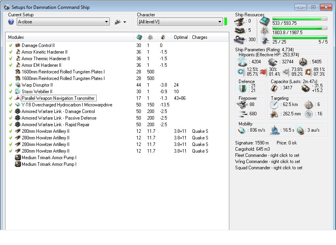
Task: Click the CPU column header icon
Action: (139, 37)
